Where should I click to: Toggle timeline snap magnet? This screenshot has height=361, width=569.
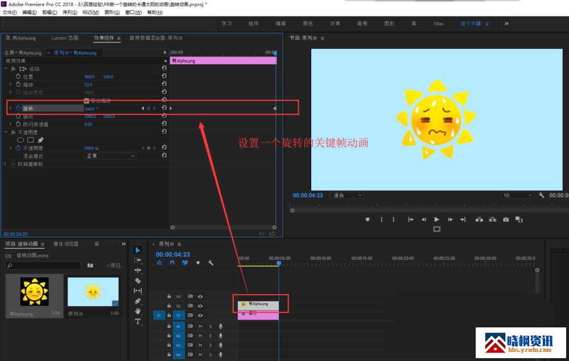(x=172, y=262)
